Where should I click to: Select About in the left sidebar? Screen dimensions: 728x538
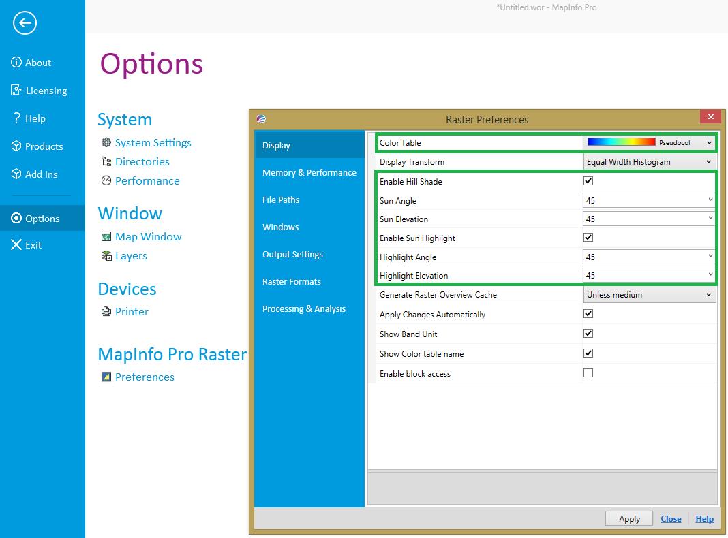(x=38, y=62)
